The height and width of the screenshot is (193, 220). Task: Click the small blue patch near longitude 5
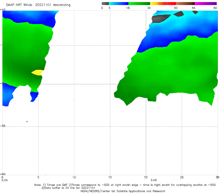pos(34,97)
